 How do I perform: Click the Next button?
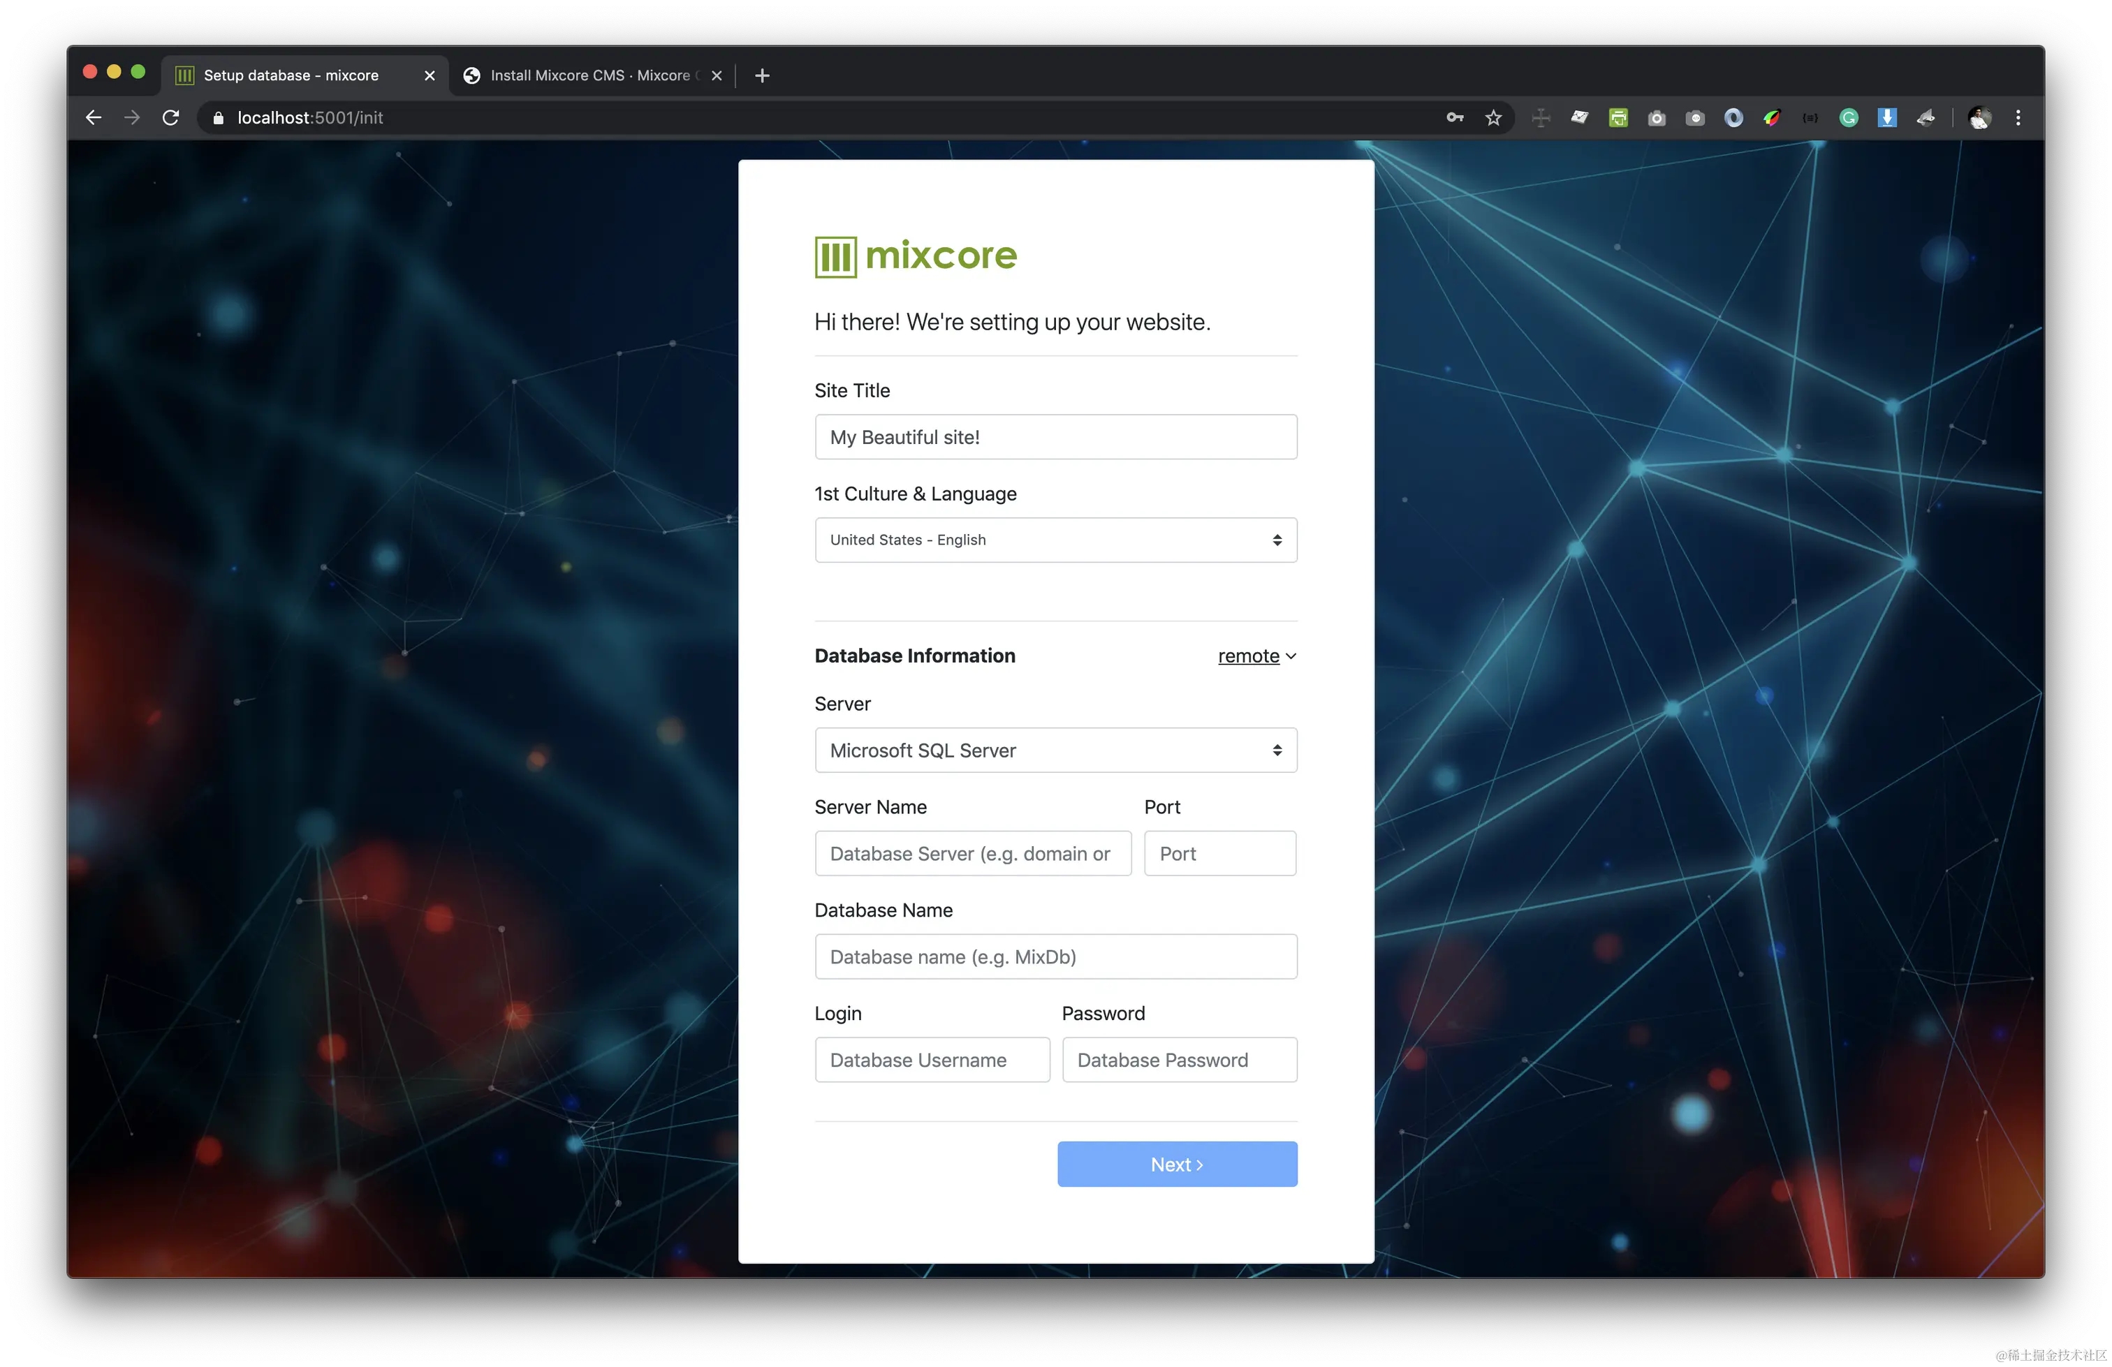[x=1177, y=1164]
